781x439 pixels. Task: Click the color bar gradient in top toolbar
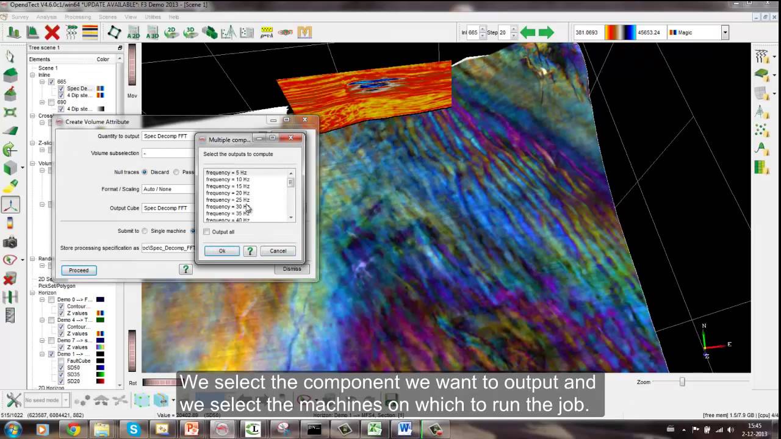click(x=619, y=32)
